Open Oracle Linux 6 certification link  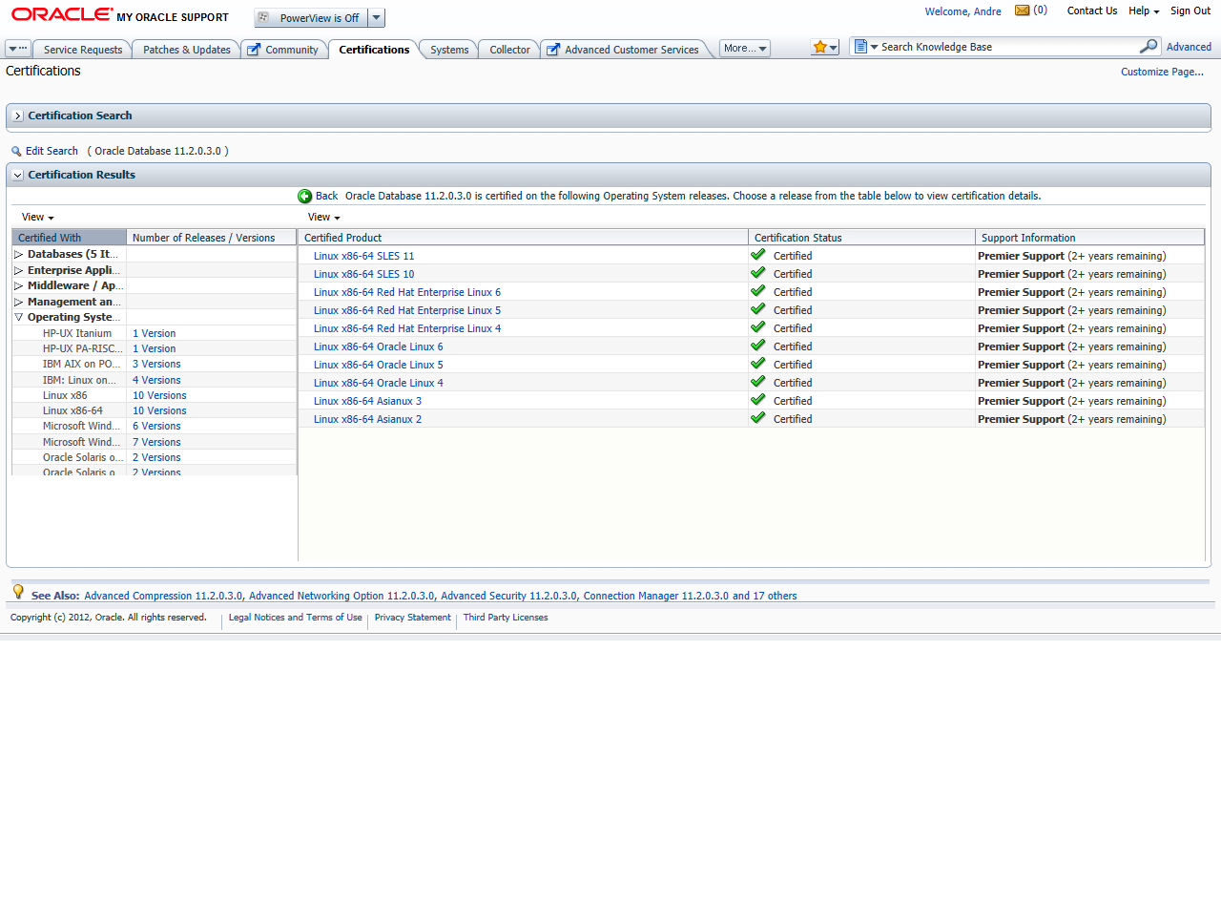coord(379,346)
